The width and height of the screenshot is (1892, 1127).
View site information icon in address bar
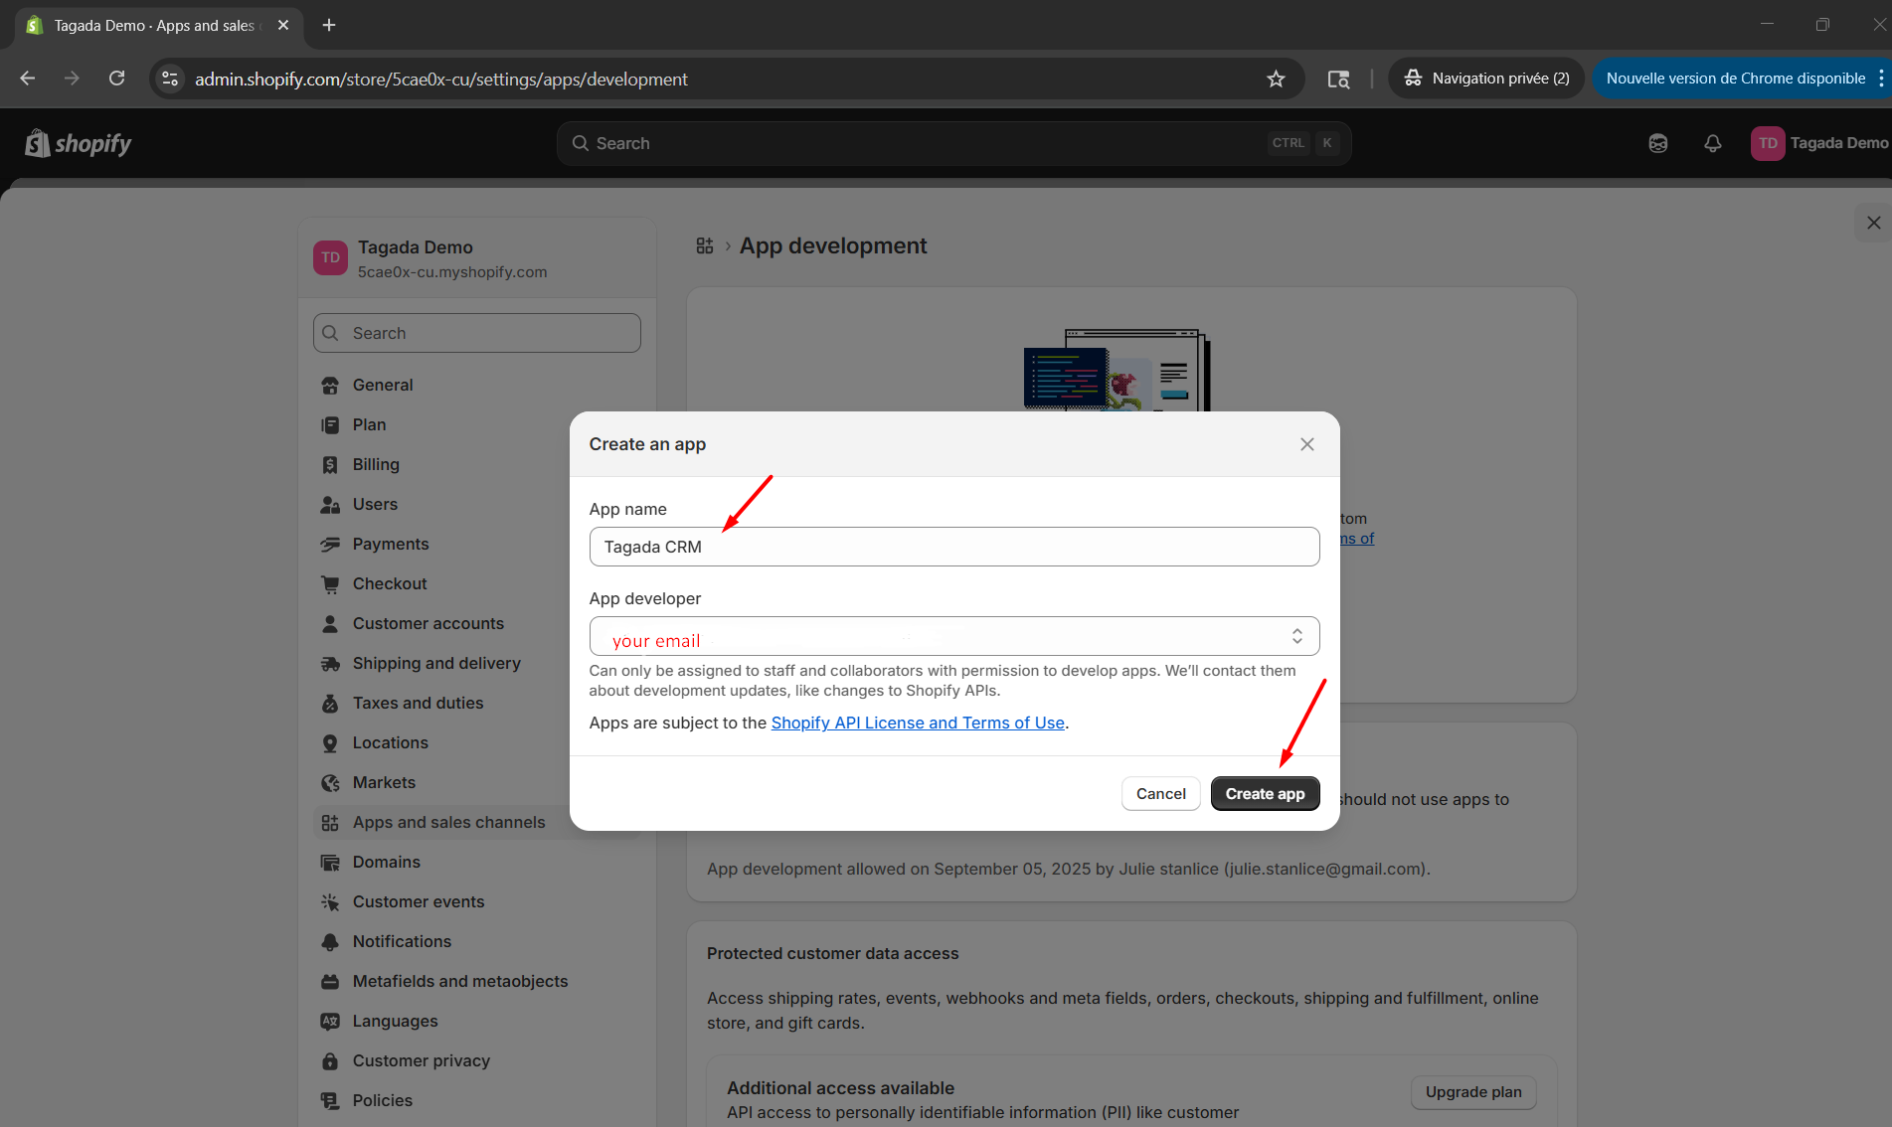171,79
